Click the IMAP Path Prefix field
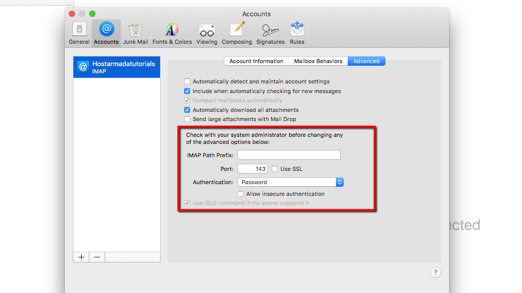Image resolution: width=522 pixels, height=293 pixels. click(289, 155)
